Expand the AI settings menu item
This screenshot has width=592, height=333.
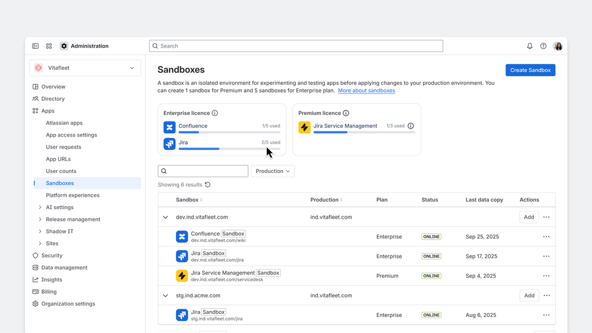coord(40,207)
